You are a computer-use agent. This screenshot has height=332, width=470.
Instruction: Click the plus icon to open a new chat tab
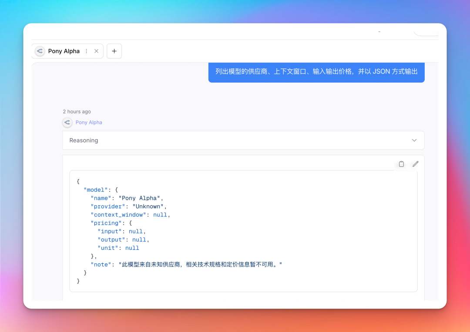coord(114,51)
